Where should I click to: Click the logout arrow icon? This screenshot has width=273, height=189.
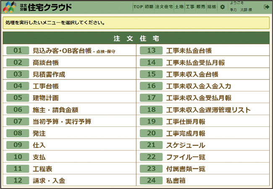(x=266, y=7)
